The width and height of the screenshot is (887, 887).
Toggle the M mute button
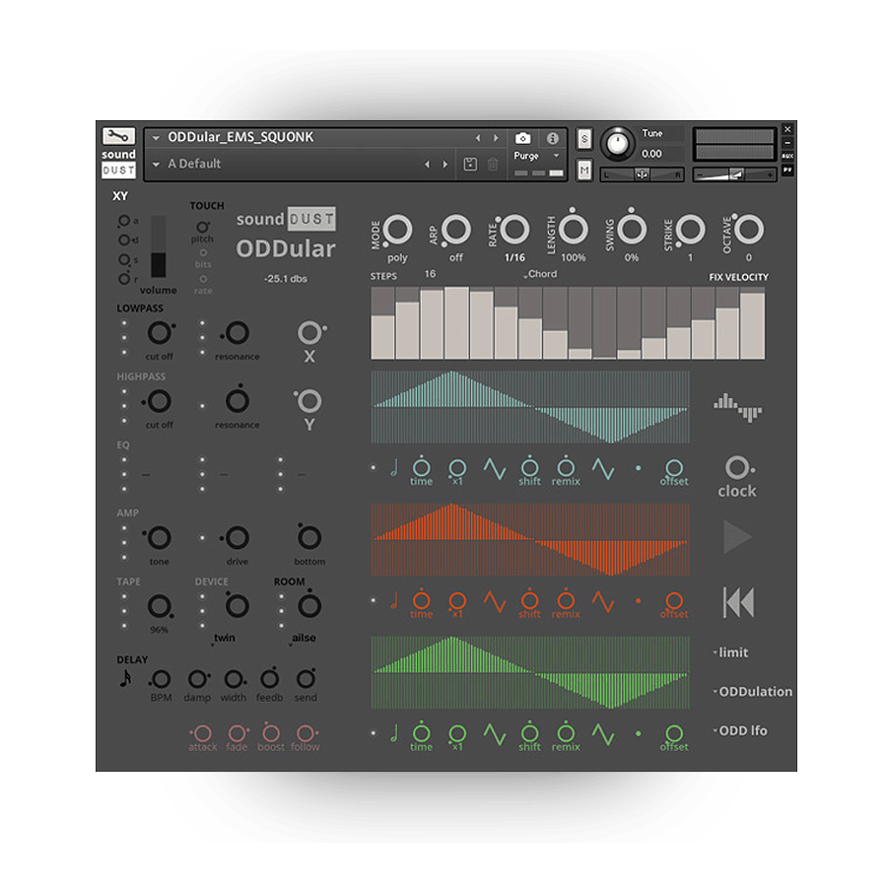point(584,170)
